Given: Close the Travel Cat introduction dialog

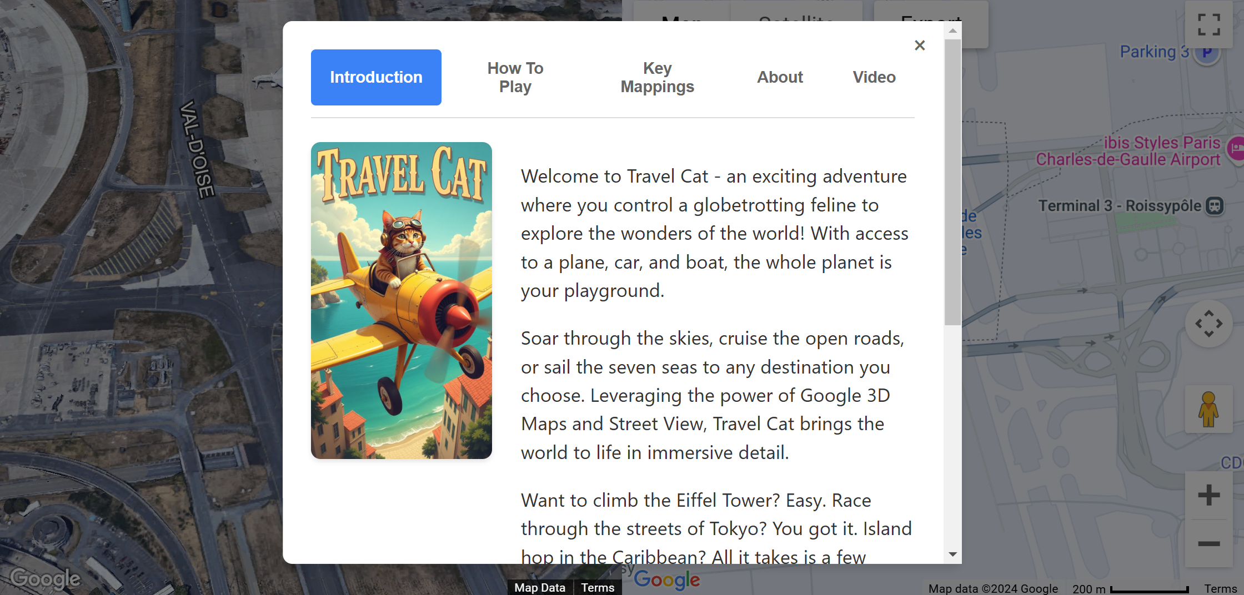Looking at the screenshot, I should point(920,46).
